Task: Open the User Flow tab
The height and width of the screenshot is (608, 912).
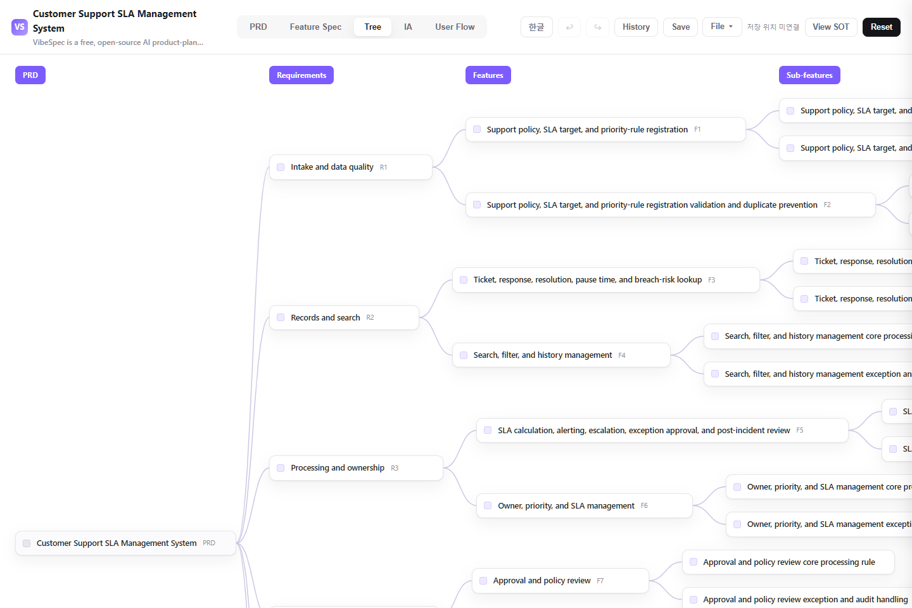Action: point(455,27)
